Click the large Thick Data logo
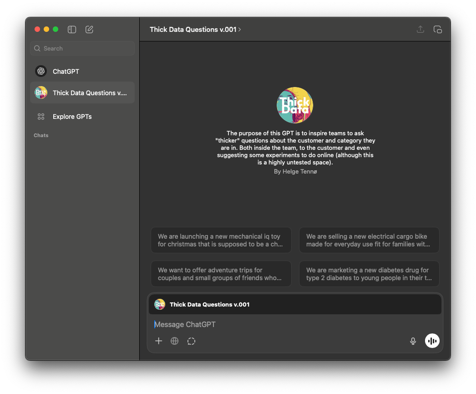The image size is (476, 394). 295,105
